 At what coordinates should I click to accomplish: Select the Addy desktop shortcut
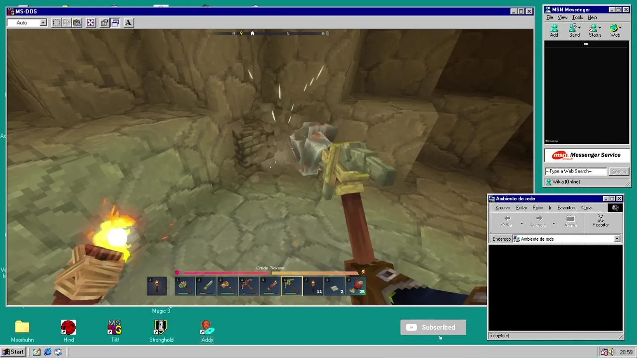(208, 331)
